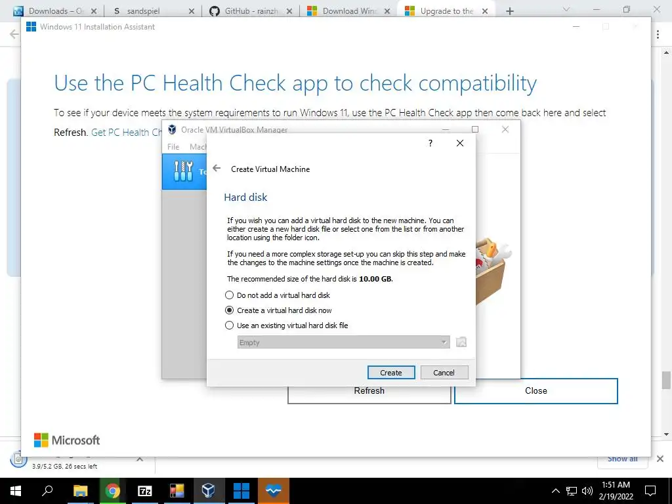Click the Create button in the wizard
The height and width of the screenshot is (504, 672).
point(391,373)
